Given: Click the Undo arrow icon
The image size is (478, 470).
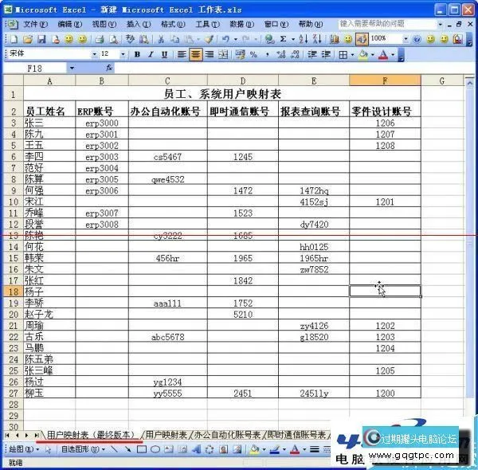Looking at the screenshot, I should (226, 38).
